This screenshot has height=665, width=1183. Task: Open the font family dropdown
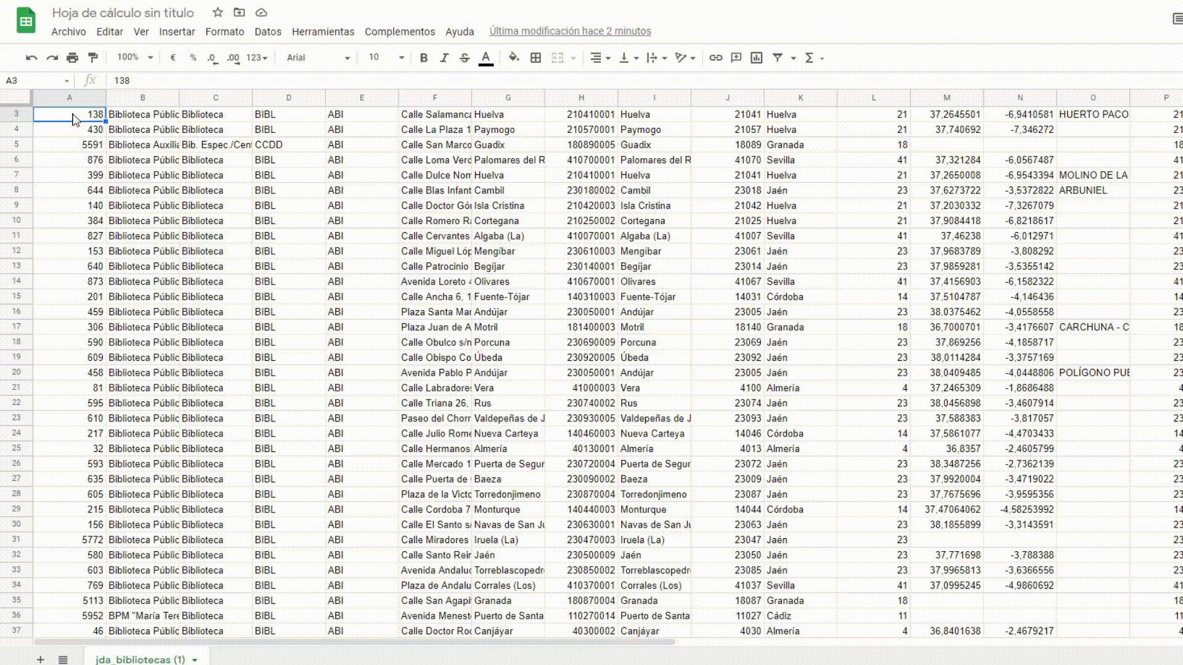pyautogui.click(x=316, y=57)
